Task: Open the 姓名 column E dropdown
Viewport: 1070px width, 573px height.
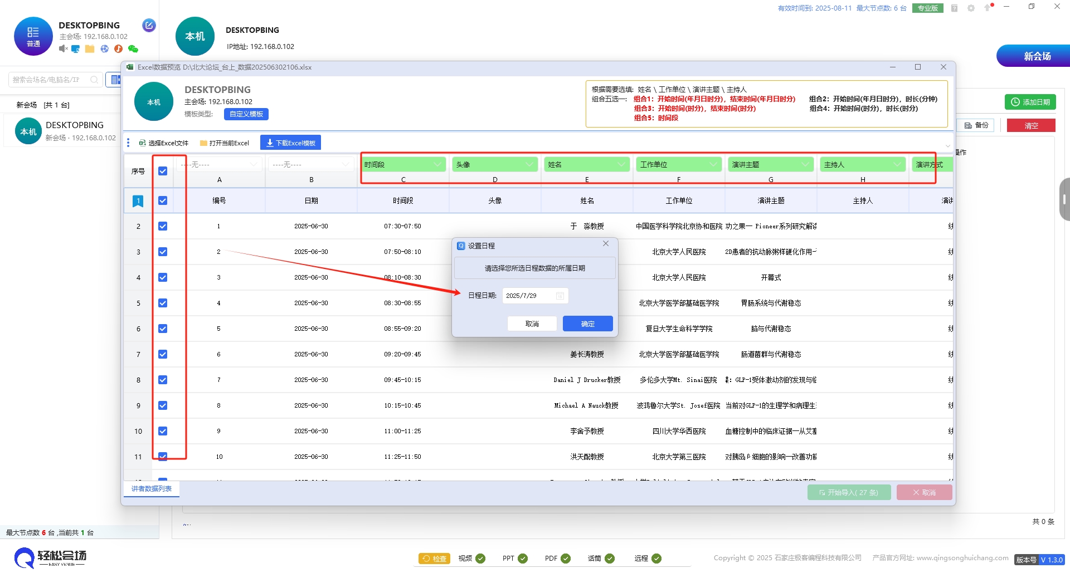Action: pyautogui.click(x=587, y=164)
